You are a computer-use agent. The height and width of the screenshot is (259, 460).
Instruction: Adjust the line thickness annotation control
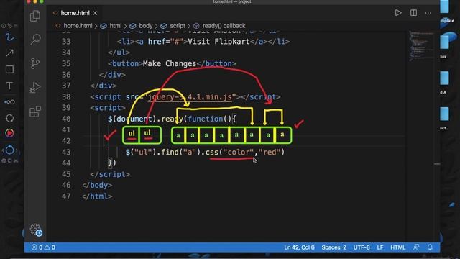(9, 102)
